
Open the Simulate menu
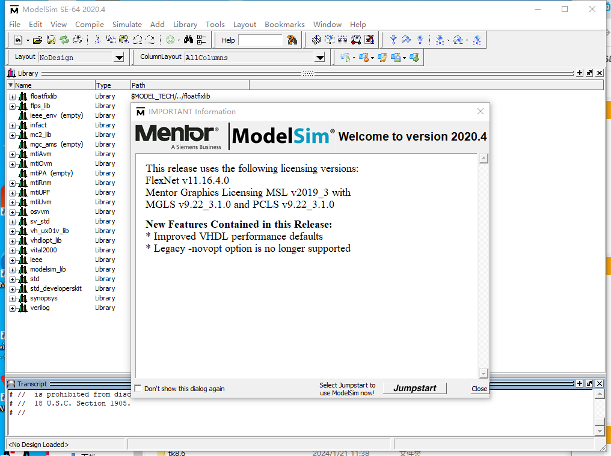(x=127, y=24)
